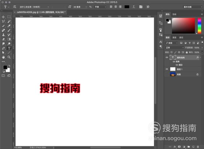This screenshot has height=149, width=204.
Task: Close the celNhfXhr4D06.jpg document tab
Action: [15, 12]
